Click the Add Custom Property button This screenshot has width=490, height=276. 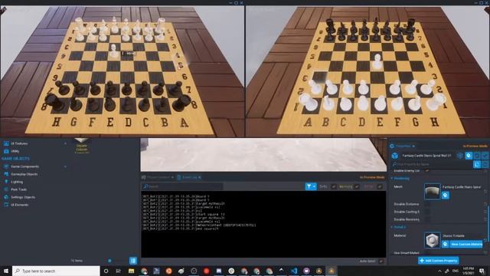coord(439,261)
